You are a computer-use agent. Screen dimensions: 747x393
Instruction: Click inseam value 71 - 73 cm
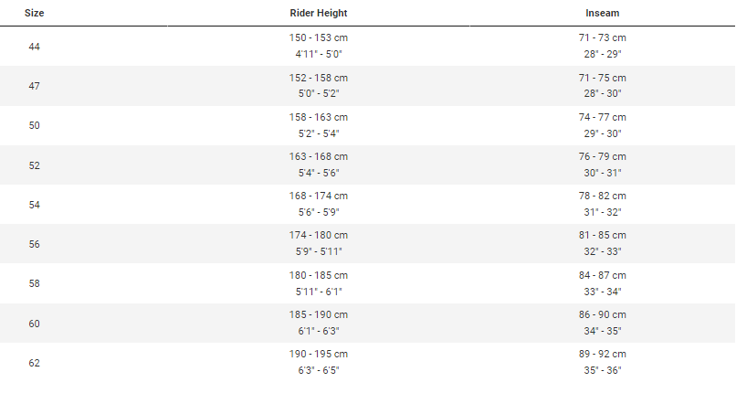(602, 37)
